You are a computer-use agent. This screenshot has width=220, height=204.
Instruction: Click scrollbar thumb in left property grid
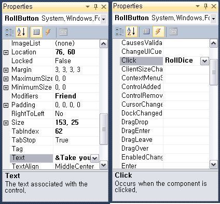pyautogui.click(x=104, y=129)
